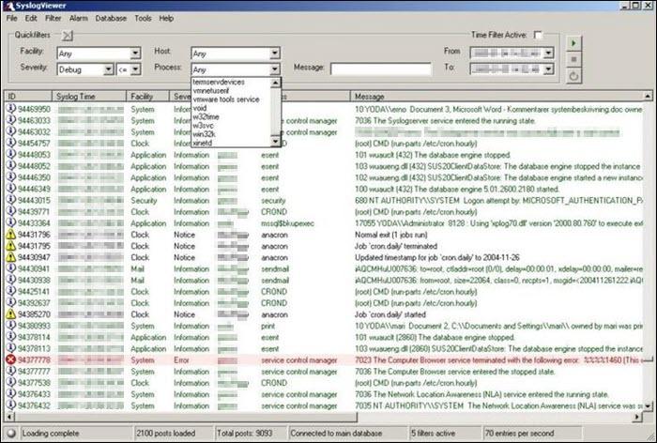
Task: Click the warning icon on row 94430947
Action: pyautogui.click(x=10, y=257)
